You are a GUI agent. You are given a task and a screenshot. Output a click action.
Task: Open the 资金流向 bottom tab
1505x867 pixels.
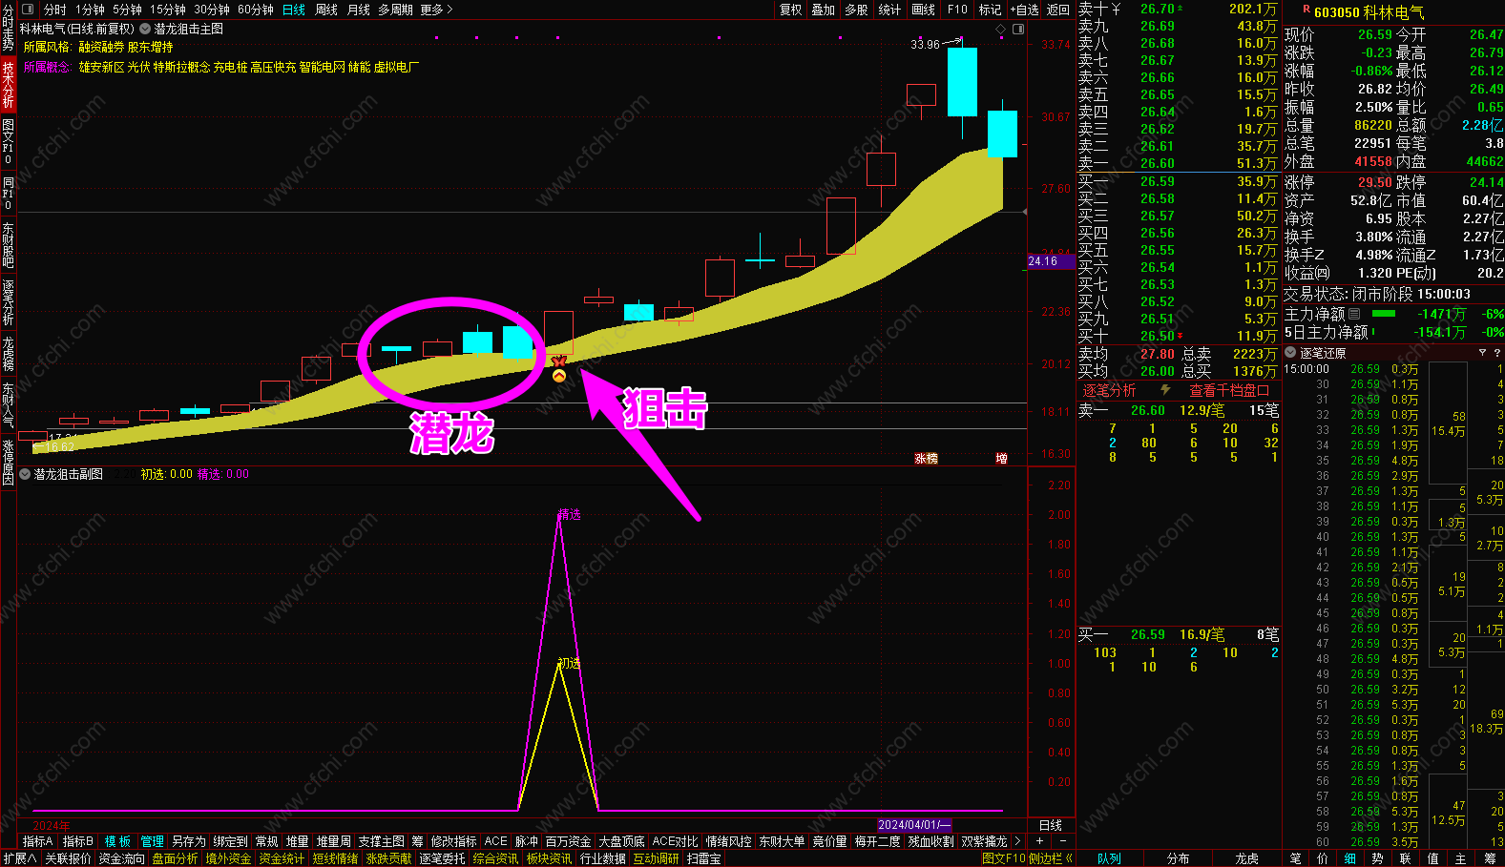122,858
